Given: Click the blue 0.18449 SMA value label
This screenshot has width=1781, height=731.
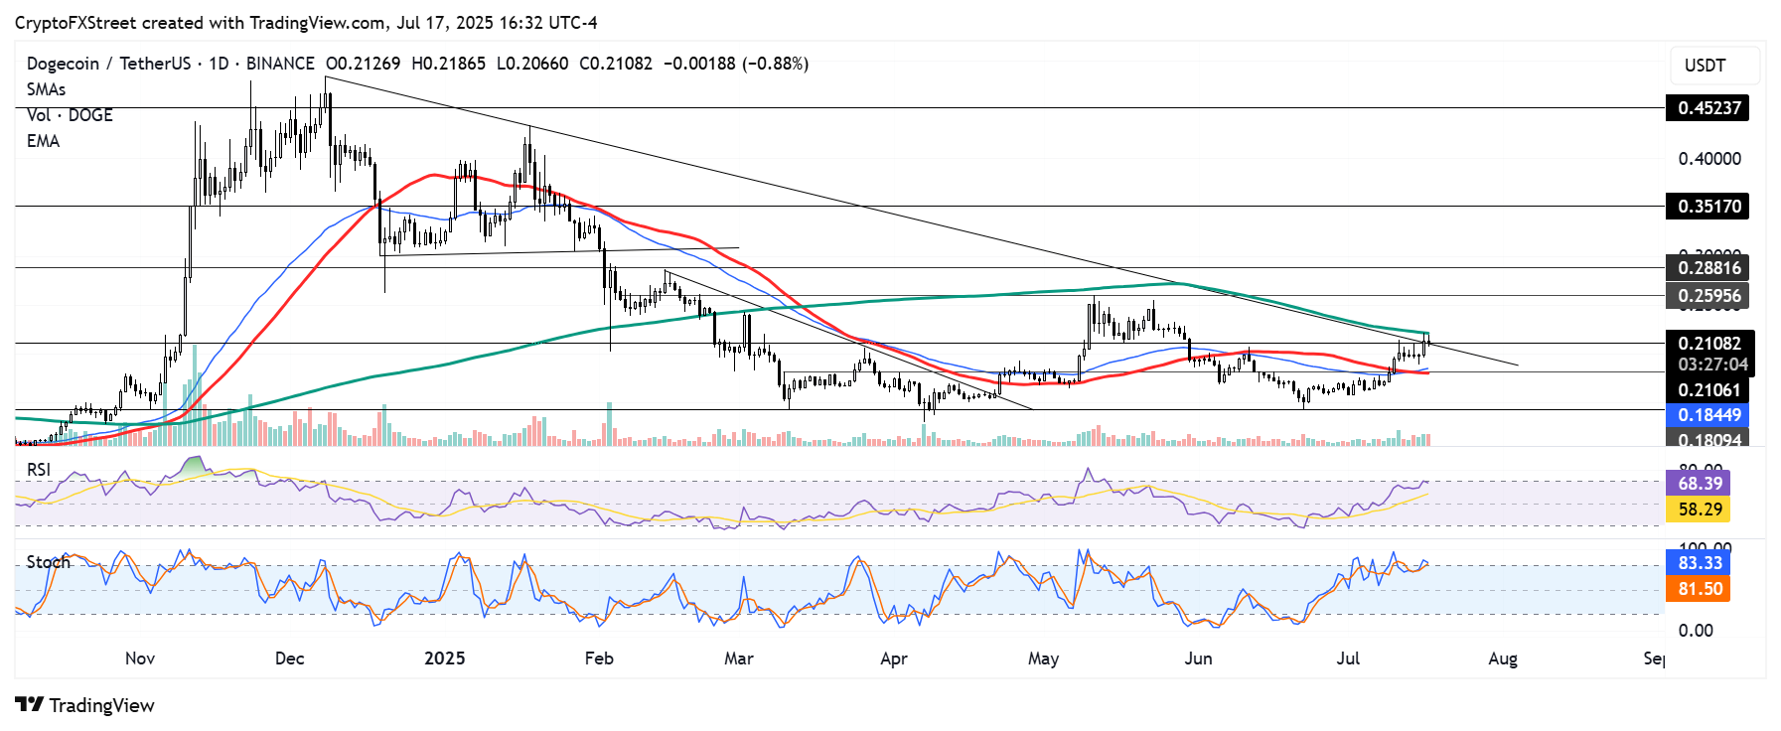Looking at the screenshot, I should pyautogui.click(x=1708, y=415).
